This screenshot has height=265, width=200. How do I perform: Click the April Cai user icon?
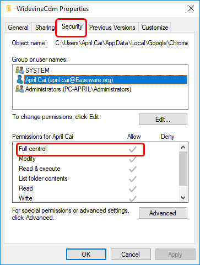[20, 79]
